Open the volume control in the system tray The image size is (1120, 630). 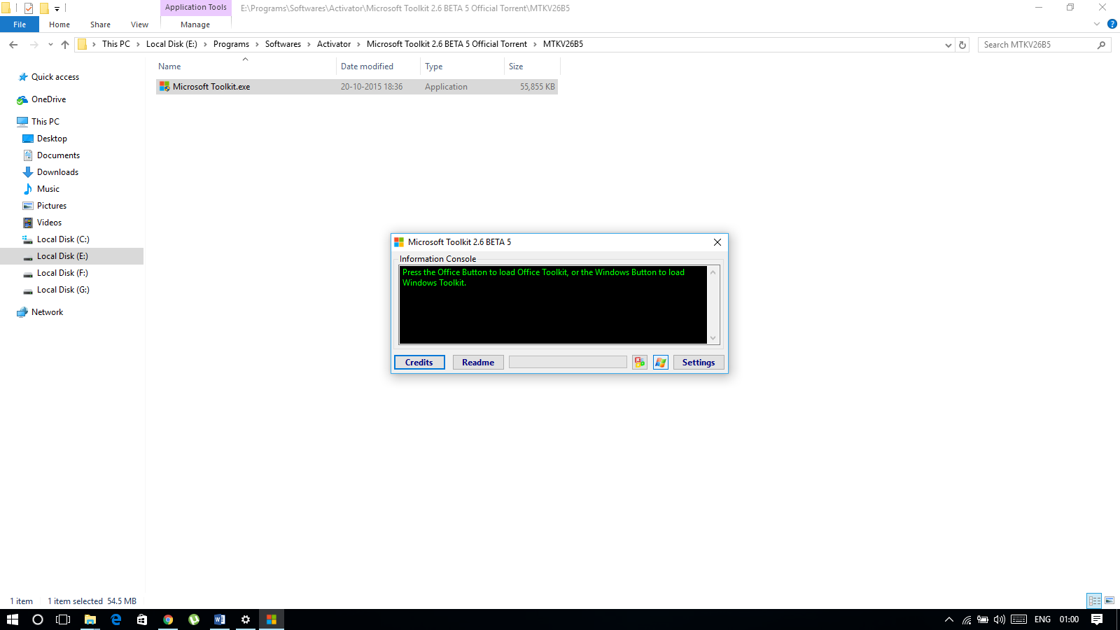tap(998, 619)
